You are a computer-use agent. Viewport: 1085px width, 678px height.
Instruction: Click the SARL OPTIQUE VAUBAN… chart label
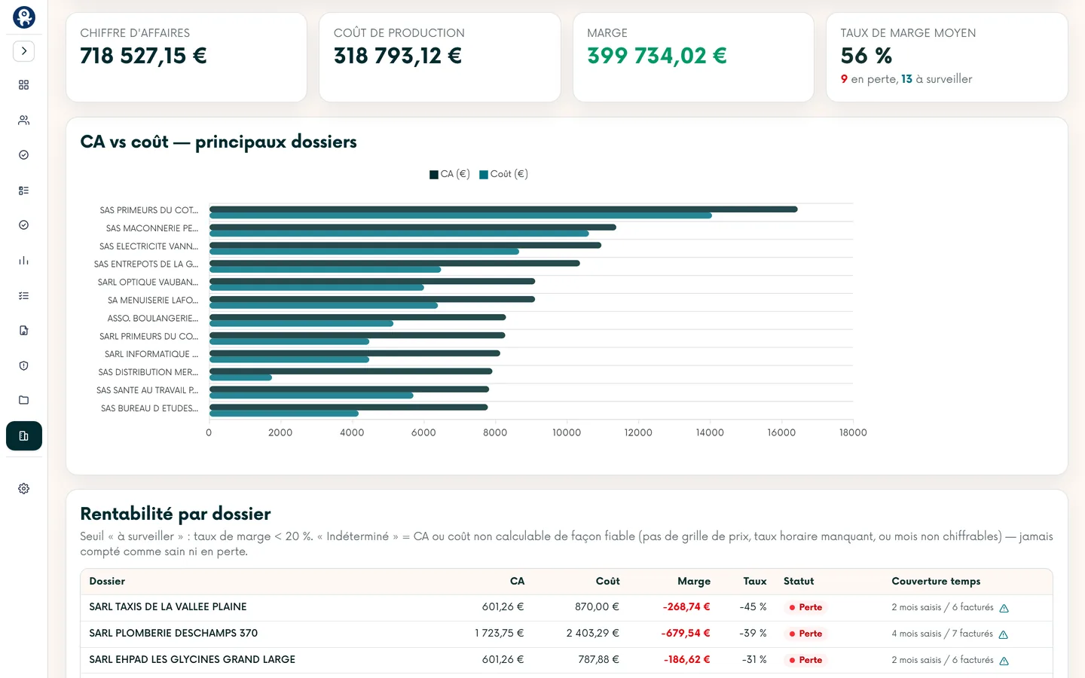click(148, 282)
